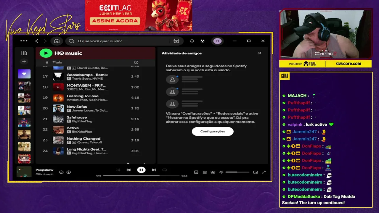Click the savicore.com link under webcam
Screen dimensions: 379x213
[348, 64]
